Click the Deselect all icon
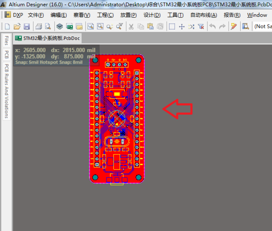Screen dimensions: 272x231 pyautogui.click(x=191, y=27)
